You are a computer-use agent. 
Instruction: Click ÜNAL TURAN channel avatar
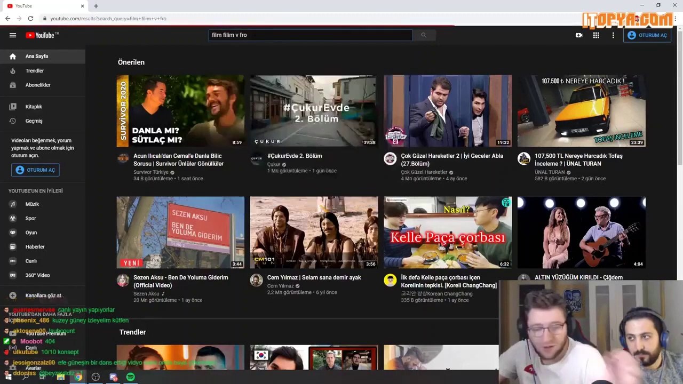524,158
